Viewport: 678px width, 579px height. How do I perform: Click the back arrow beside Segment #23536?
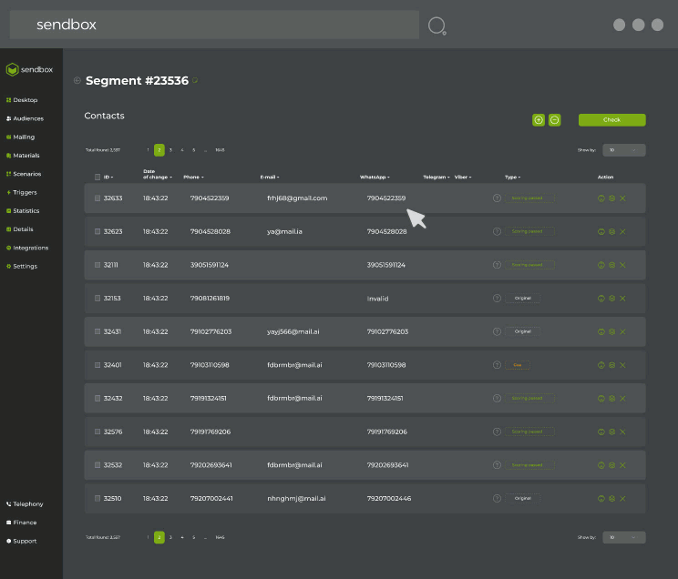pos(77,81)
